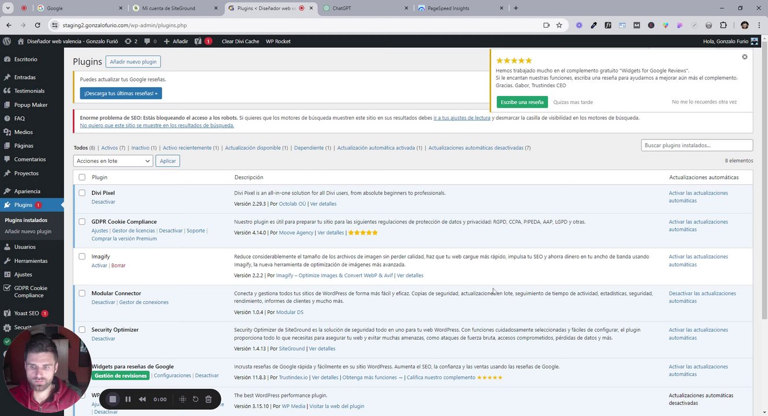Open the eyedropper color picker extension

click(x=593, y=25)
